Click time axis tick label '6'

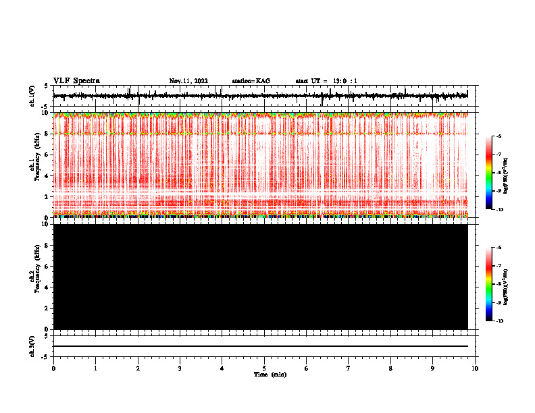307,368
